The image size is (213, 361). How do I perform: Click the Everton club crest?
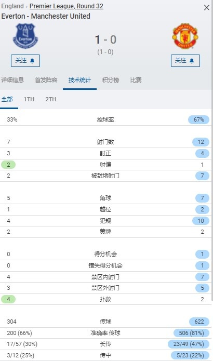pyautogui.click(x=25, y=36)
